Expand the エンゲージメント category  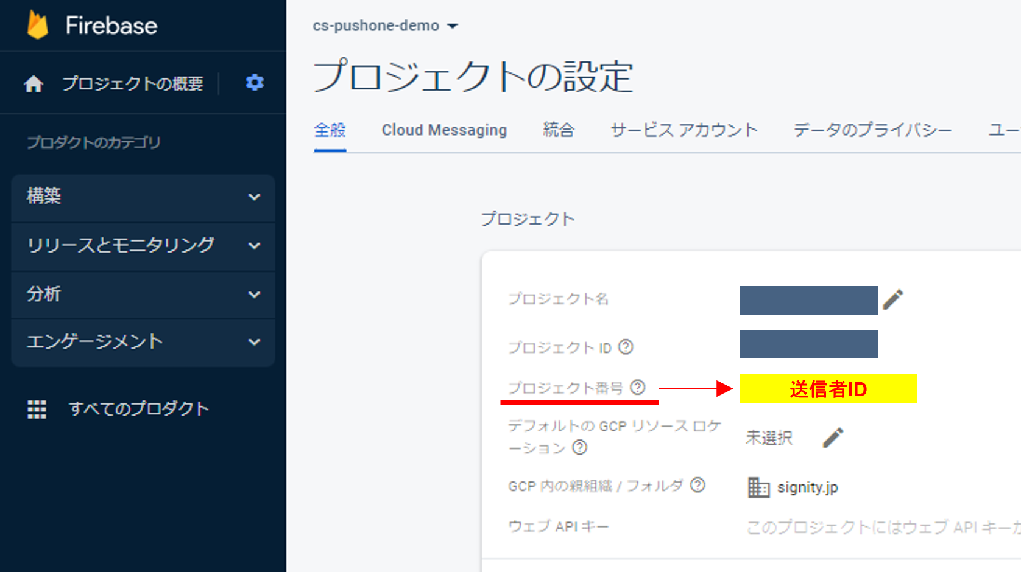143,342
